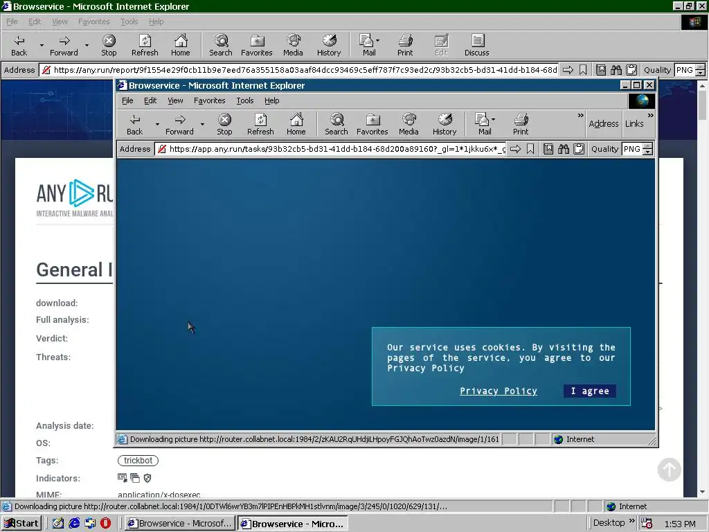This screenshot has height=532, width=709.
Task: Open Favorites menu in front window
Action: [209, 100]
